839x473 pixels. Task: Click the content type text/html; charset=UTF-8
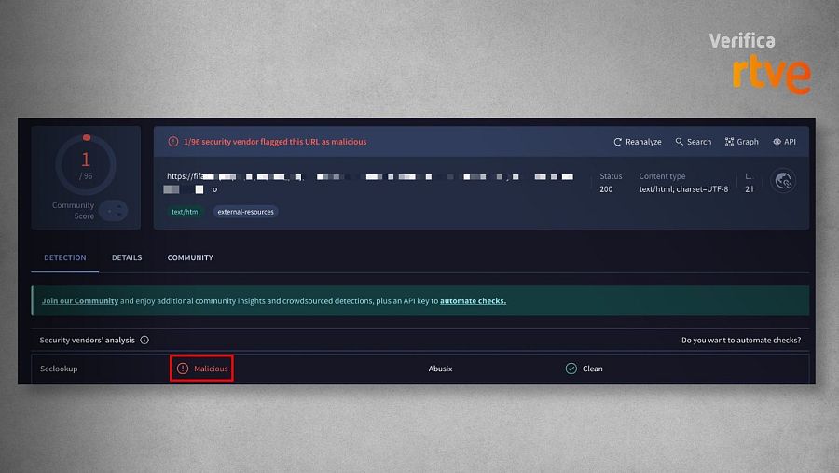(x=683, y=189)
